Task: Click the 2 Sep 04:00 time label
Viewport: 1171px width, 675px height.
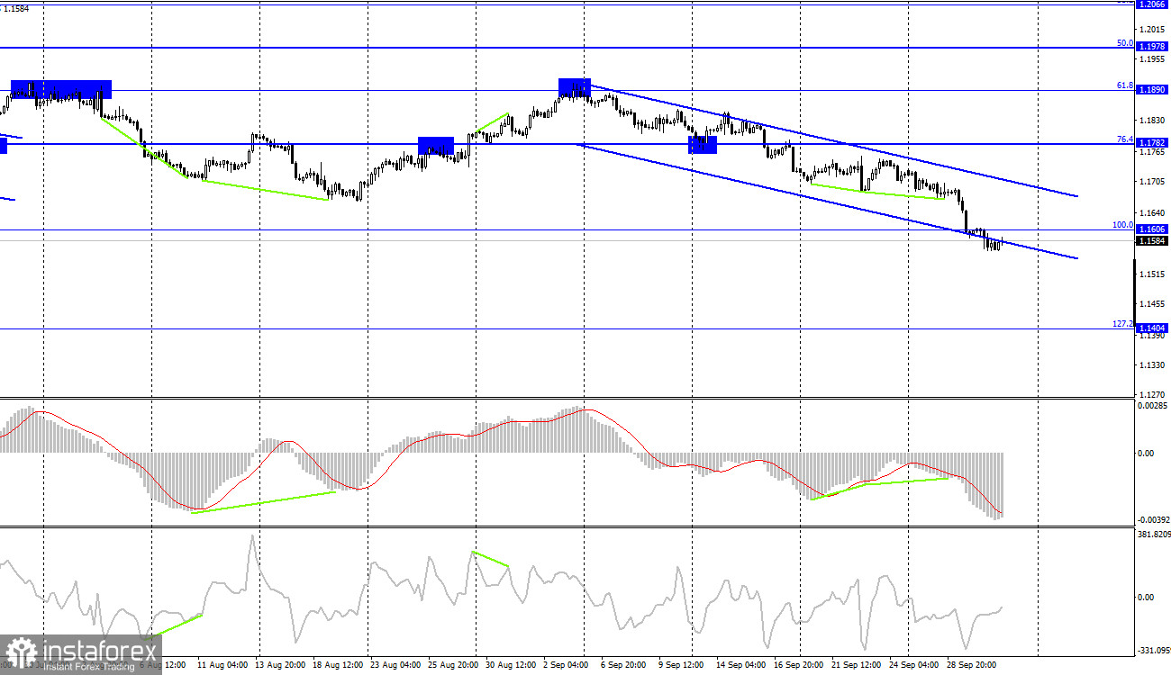Action: tap(567, 666)
